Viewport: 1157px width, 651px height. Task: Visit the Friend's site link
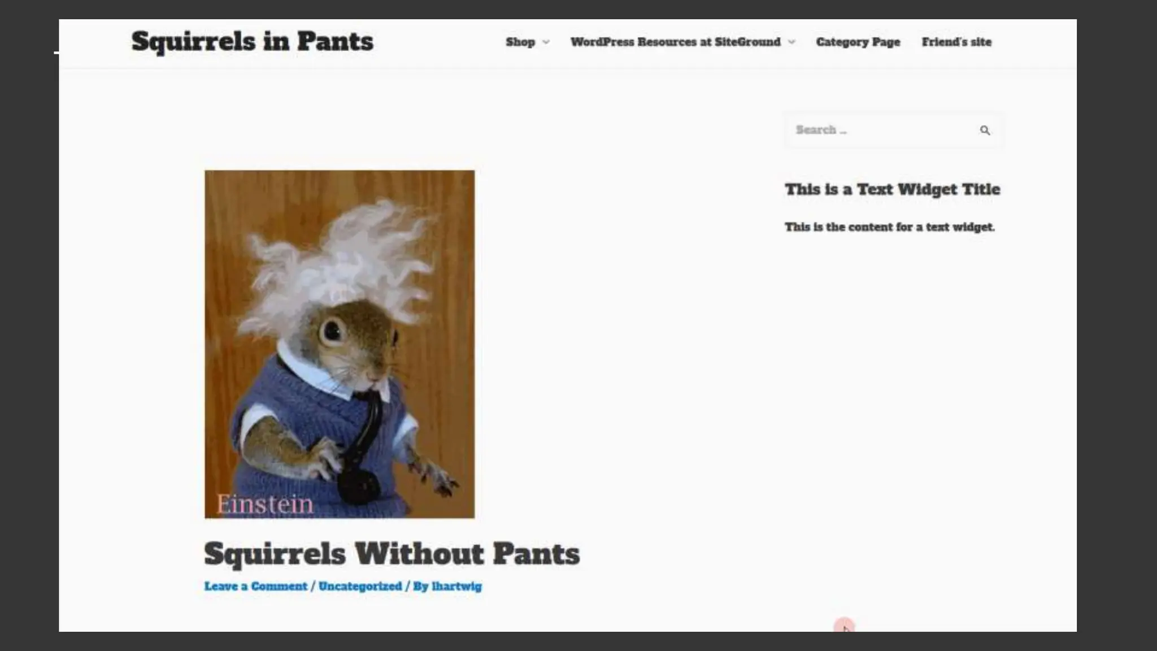tap(956, 42)
